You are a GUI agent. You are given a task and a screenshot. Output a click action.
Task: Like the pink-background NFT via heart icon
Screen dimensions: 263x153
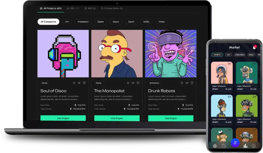tap(229, 64)
